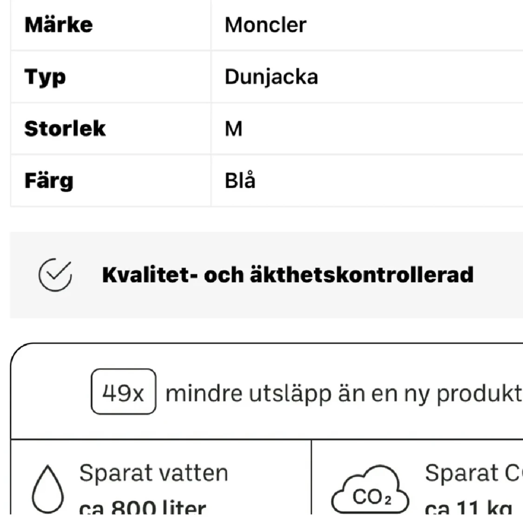This screenshot has height=523, width=523.
Task: Click the 'ca 11 kg' CO₂ amount
Action: 468,508
